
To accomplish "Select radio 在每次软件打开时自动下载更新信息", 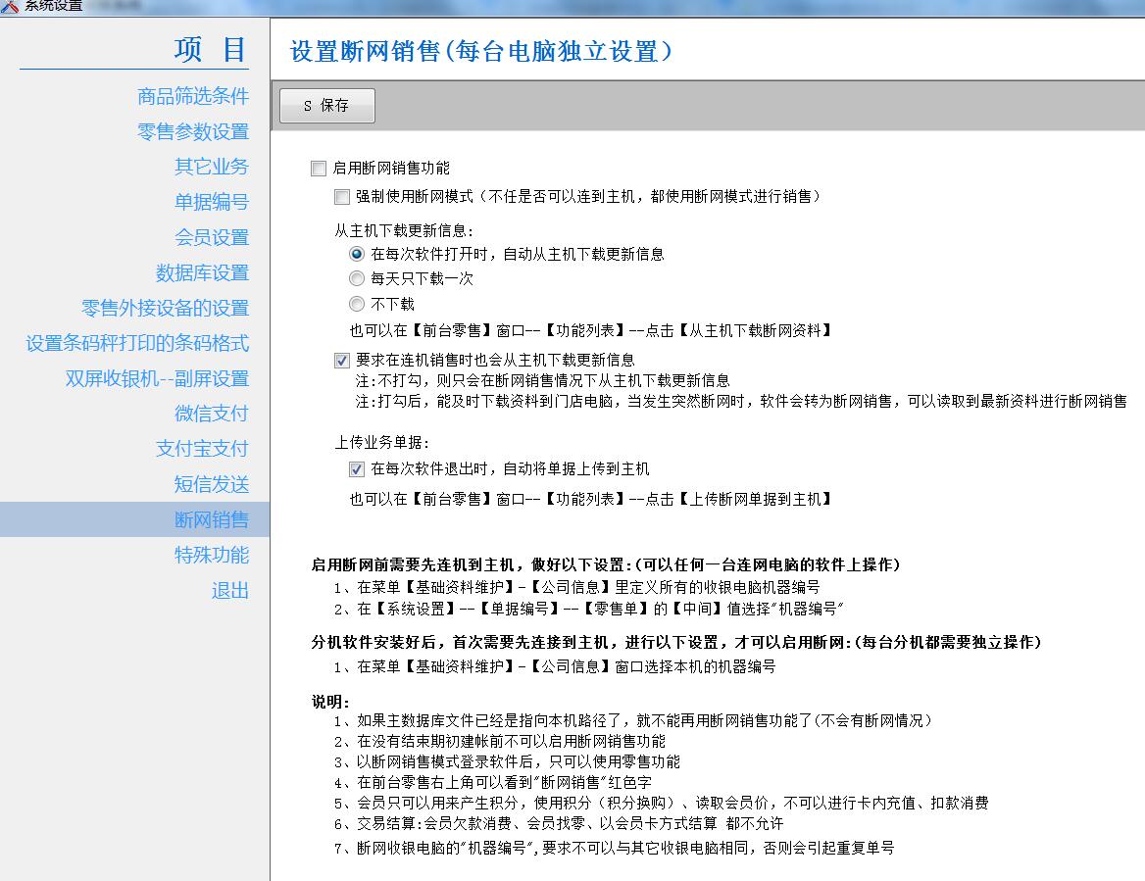I will 357,254.
